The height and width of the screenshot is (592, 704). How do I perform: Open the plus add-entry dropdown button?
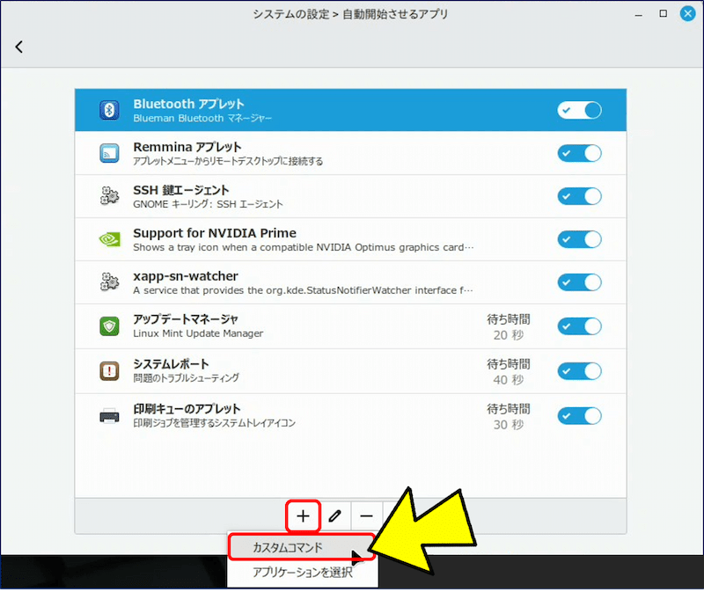tap(303, 516)
